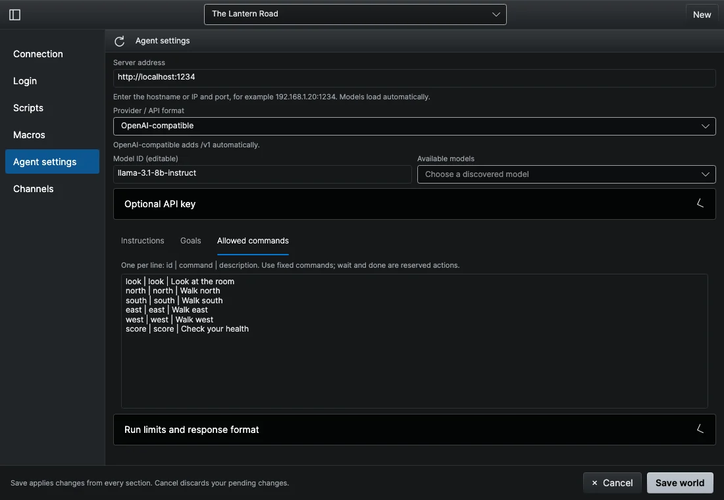Click the refresh icon beside Agent settings
The height and width of the screenshot is (500, 724).
(120, 41)
